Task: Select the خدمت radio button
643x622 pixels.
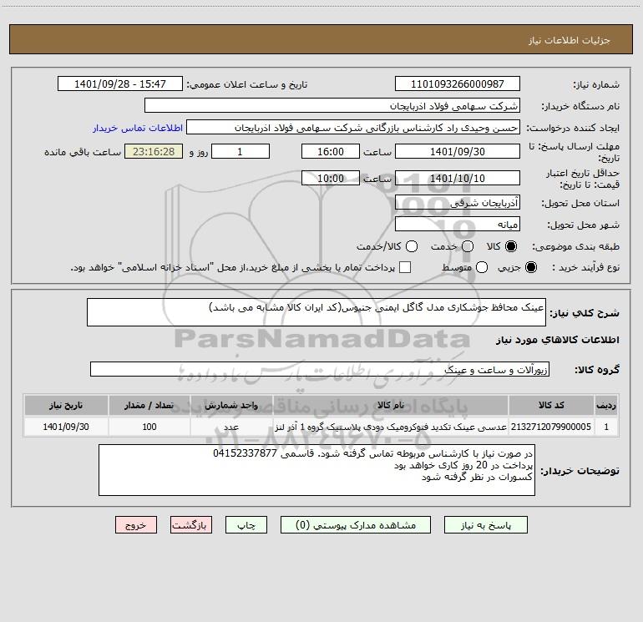Action: coord(468,246)
